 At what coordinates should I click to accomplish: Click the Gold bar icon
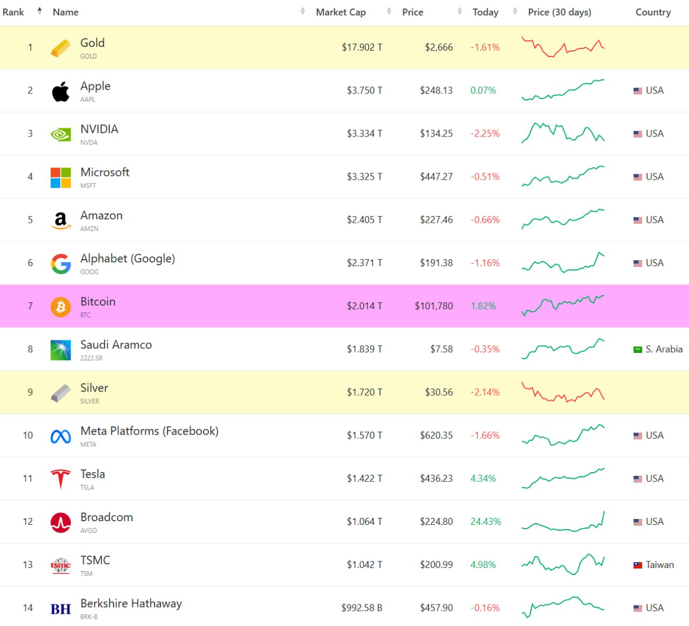61,48
